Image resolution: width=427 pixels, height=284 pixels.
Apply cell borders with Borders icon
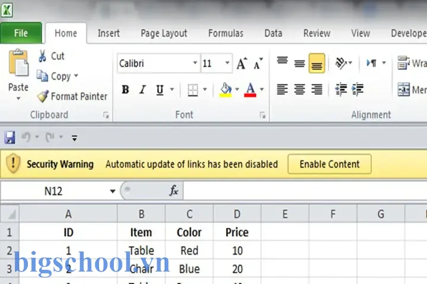[x=193, y=90]
